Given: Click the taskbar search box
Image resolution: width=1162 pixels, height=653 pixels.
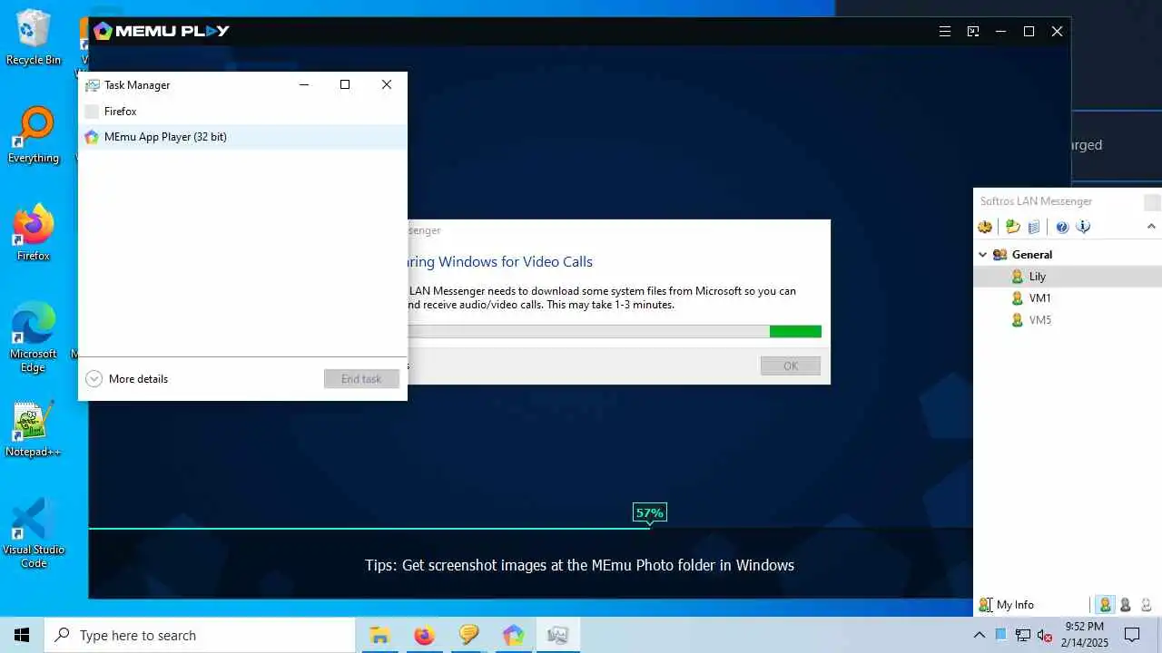Looking at the screenshot, I should coord(200,635).
